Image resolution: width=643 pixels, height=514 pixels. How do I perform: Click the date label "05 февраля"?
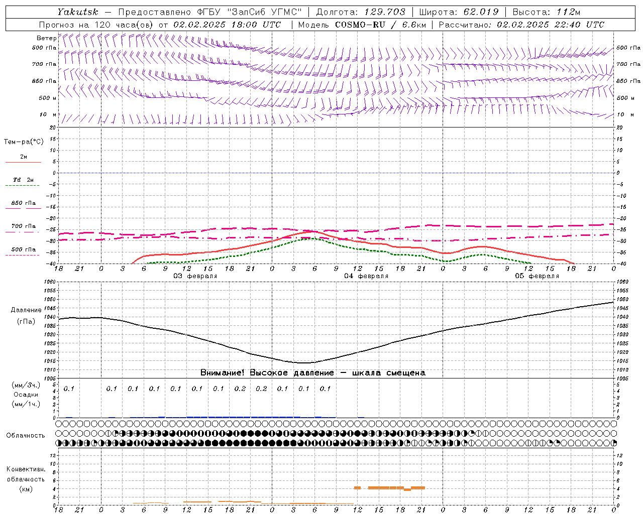click(x=537, y=276)
